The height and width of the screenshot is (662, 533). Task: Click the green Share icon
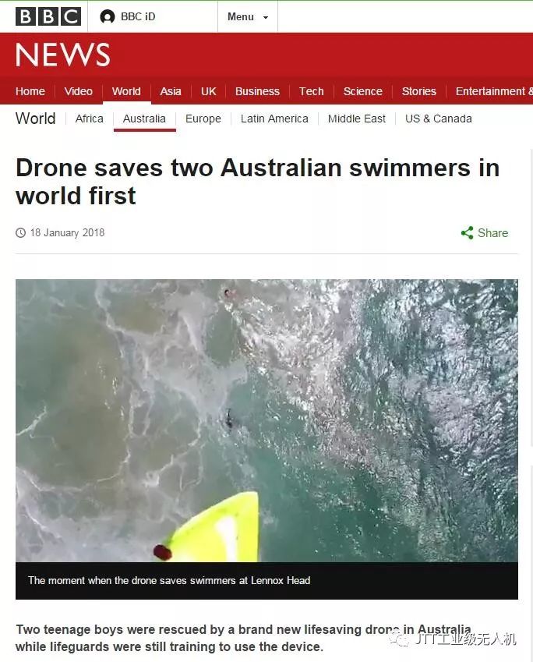pos(468,232)
